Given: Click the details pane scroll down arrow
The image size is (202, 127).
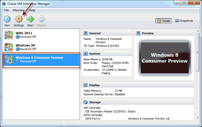Looking at the screenshot, I should 198,118.
